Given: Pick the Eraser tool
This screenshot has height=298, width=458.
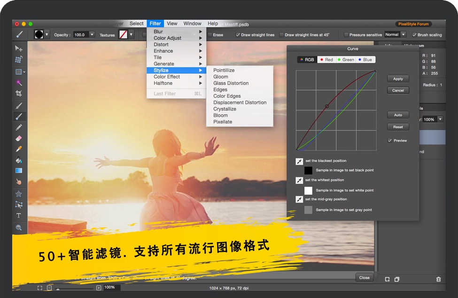Looking at the screenshot, I should coord(19,138).
